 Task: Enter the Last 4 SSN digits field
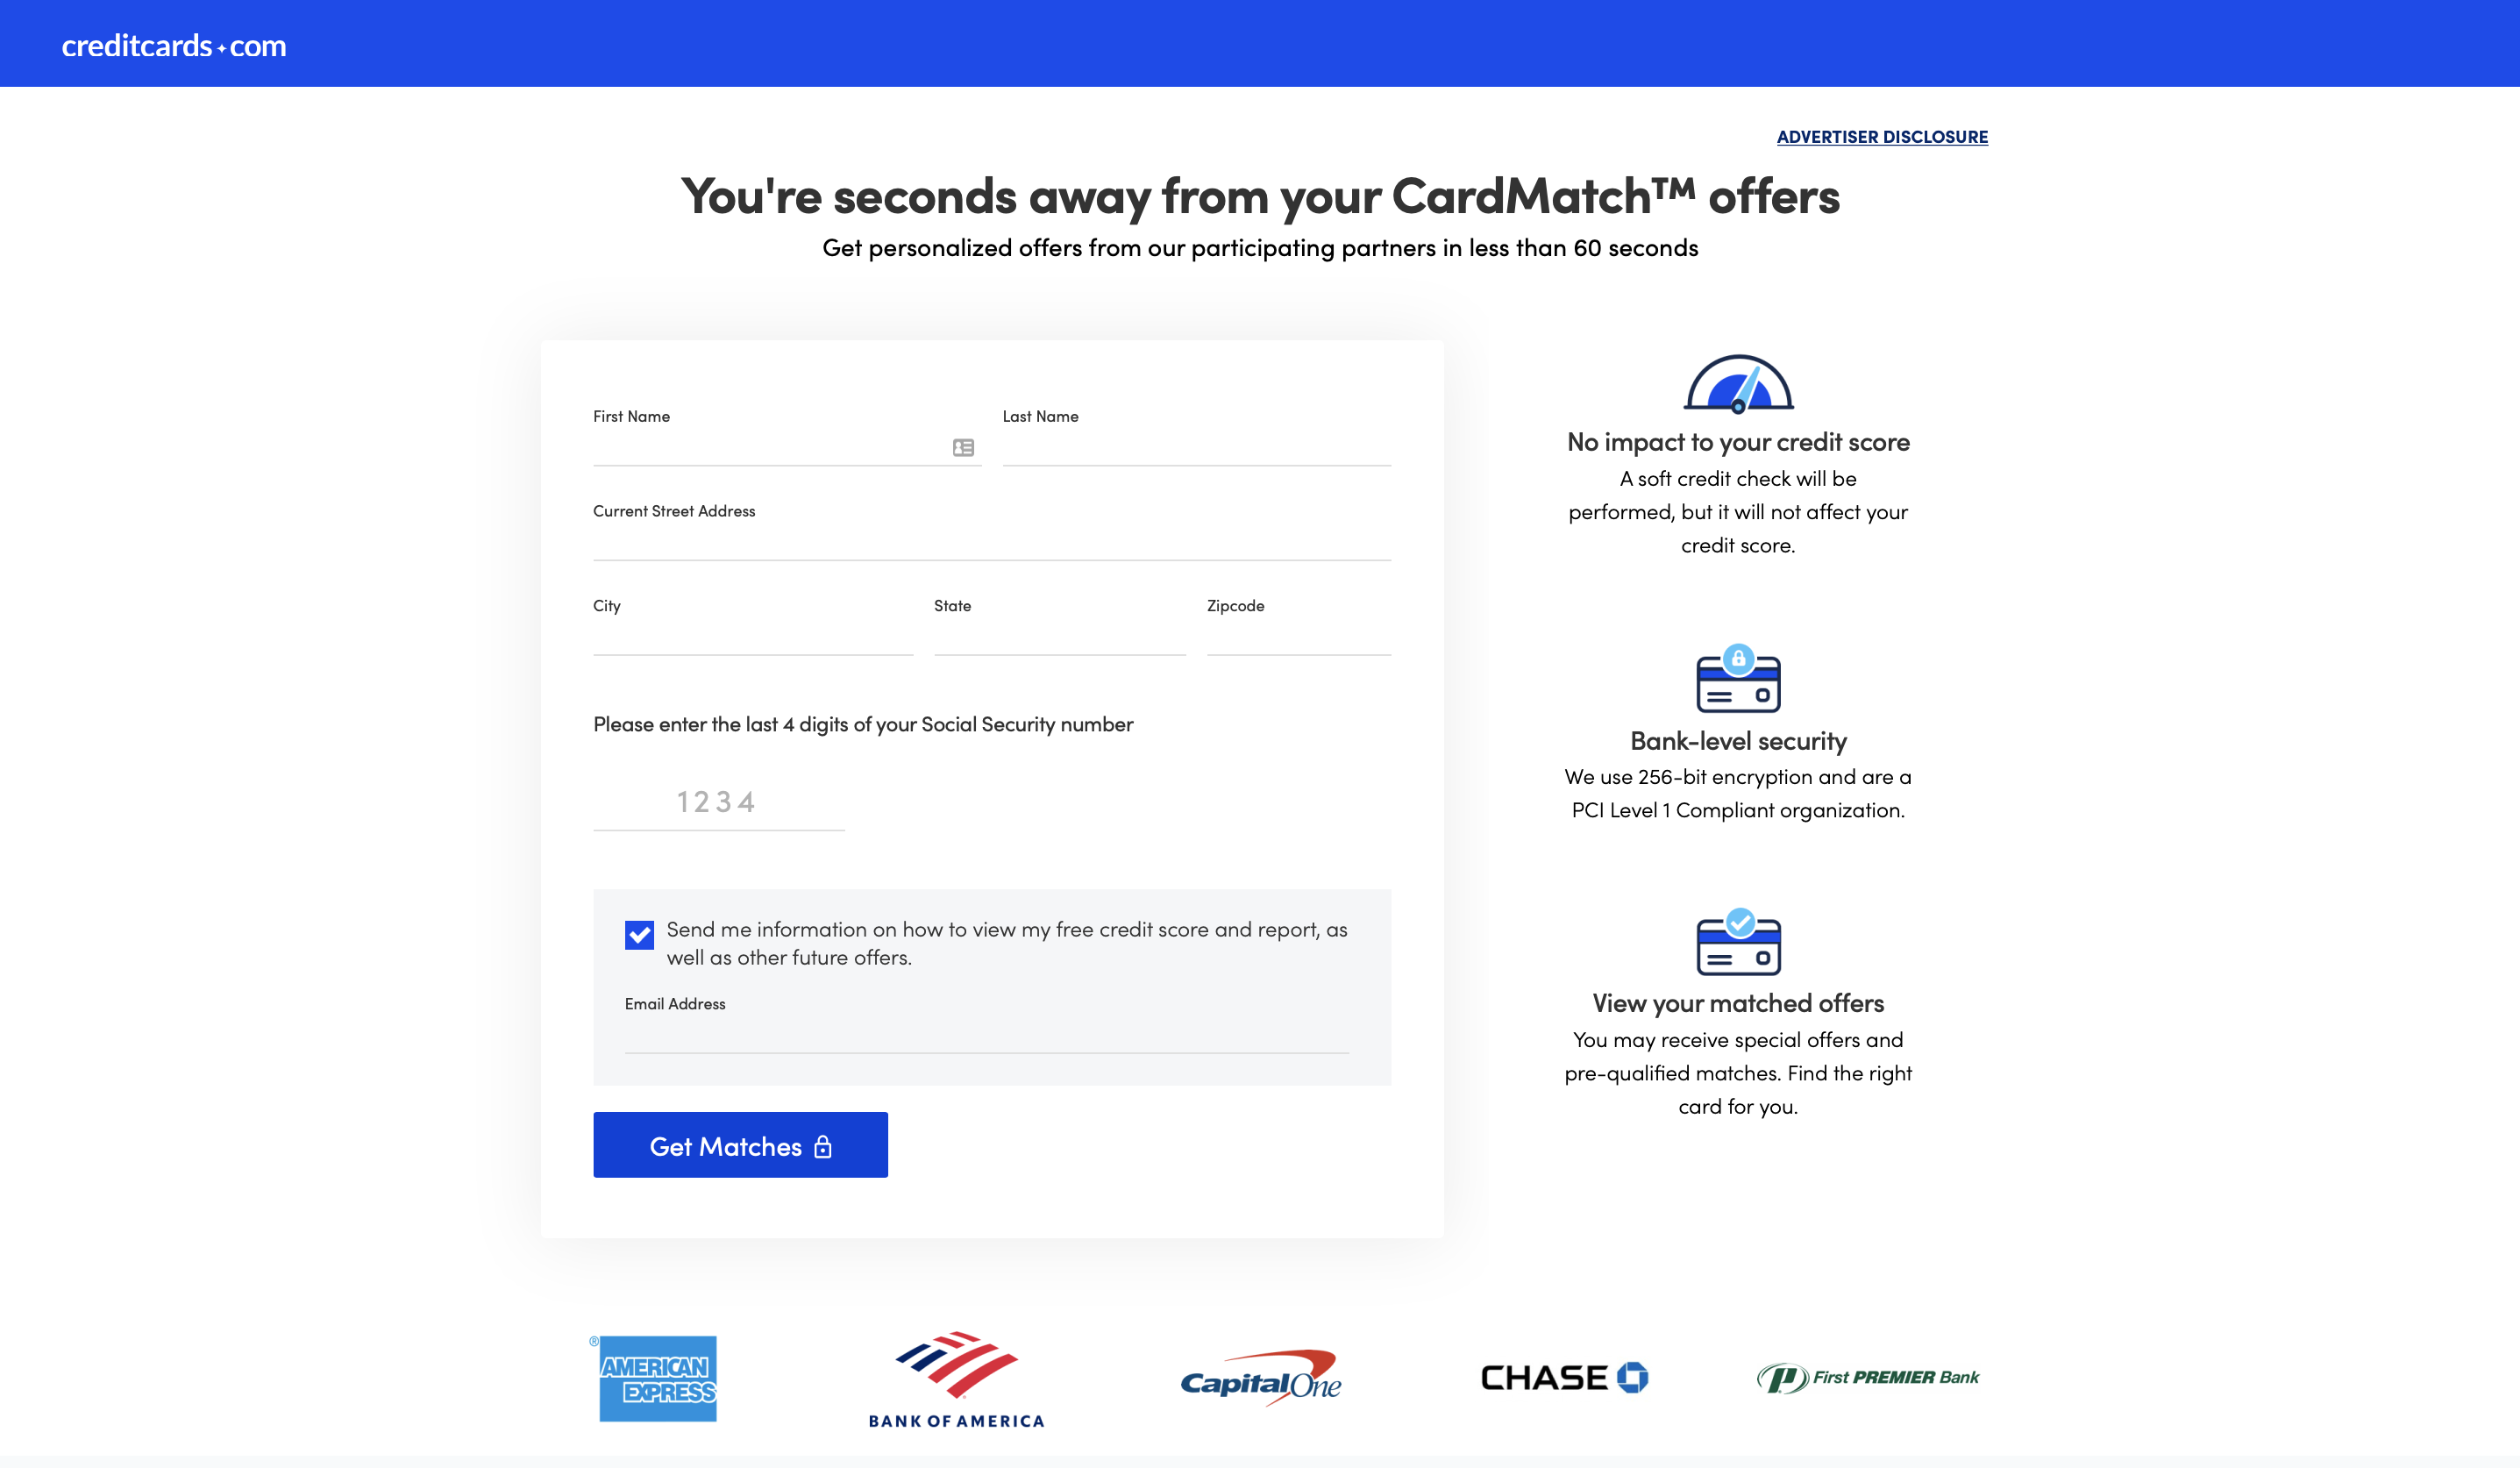point(716,801)
